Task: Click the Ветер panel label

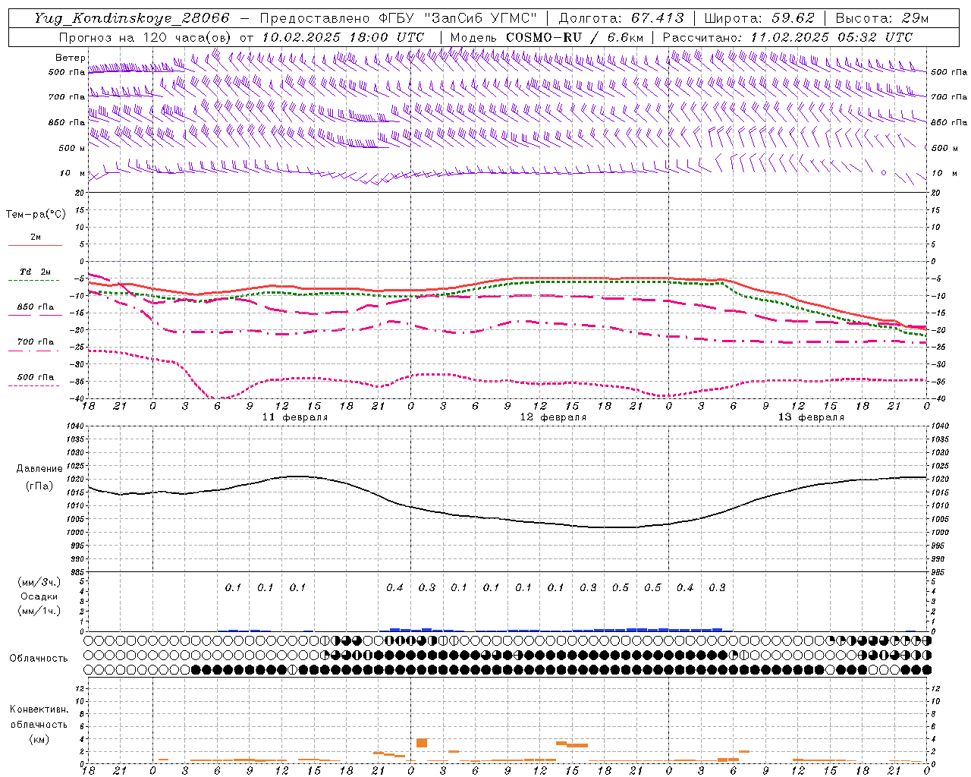Action: point(70,58)
